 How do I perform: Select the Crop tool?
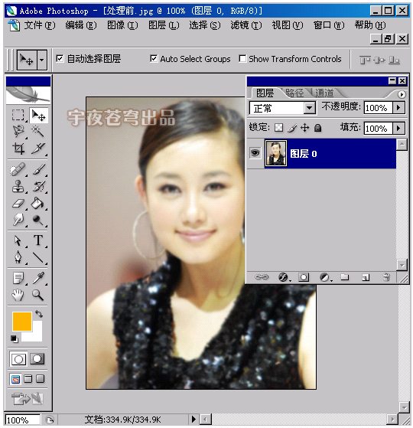tap(18, 149)
